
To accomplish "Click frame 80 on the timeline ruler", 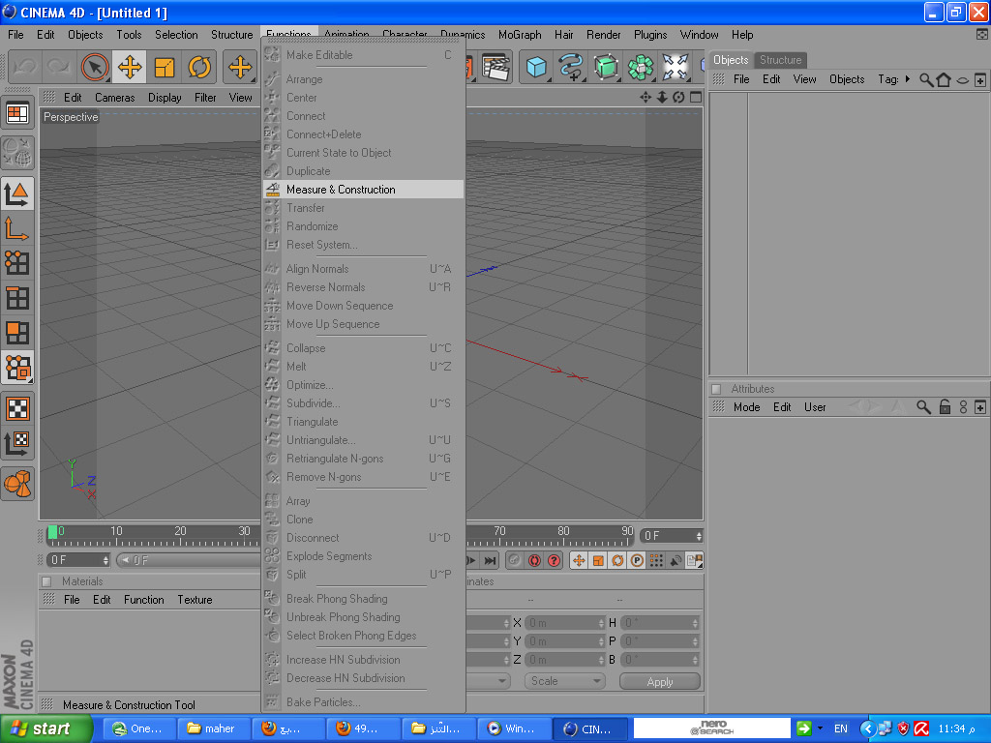I will click(x=563, y=531).
